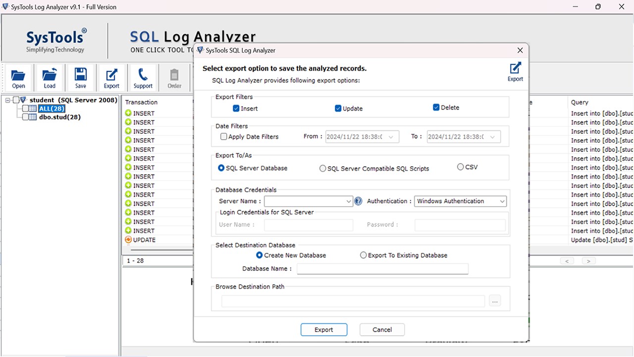Screen dimensions: 634x357
Task: Click the table icon beside ALL(28)
Action: tap(33, 109)
